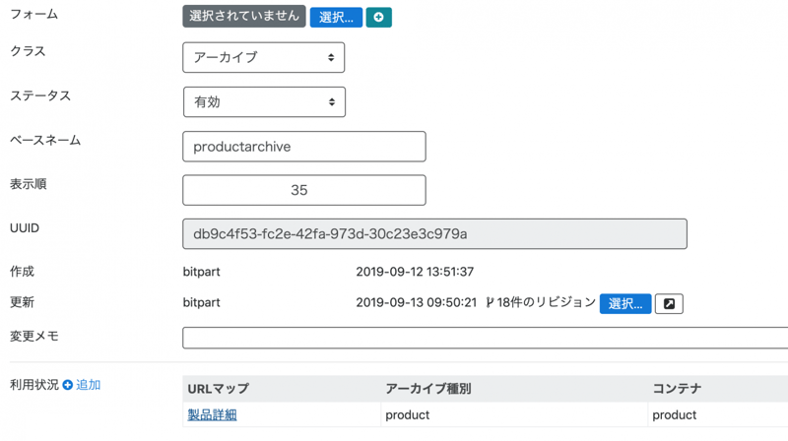This screenshot has height=441, width=788.
Task: Select the product cell under アーカイブ種別
Action: tap(408, 415)
